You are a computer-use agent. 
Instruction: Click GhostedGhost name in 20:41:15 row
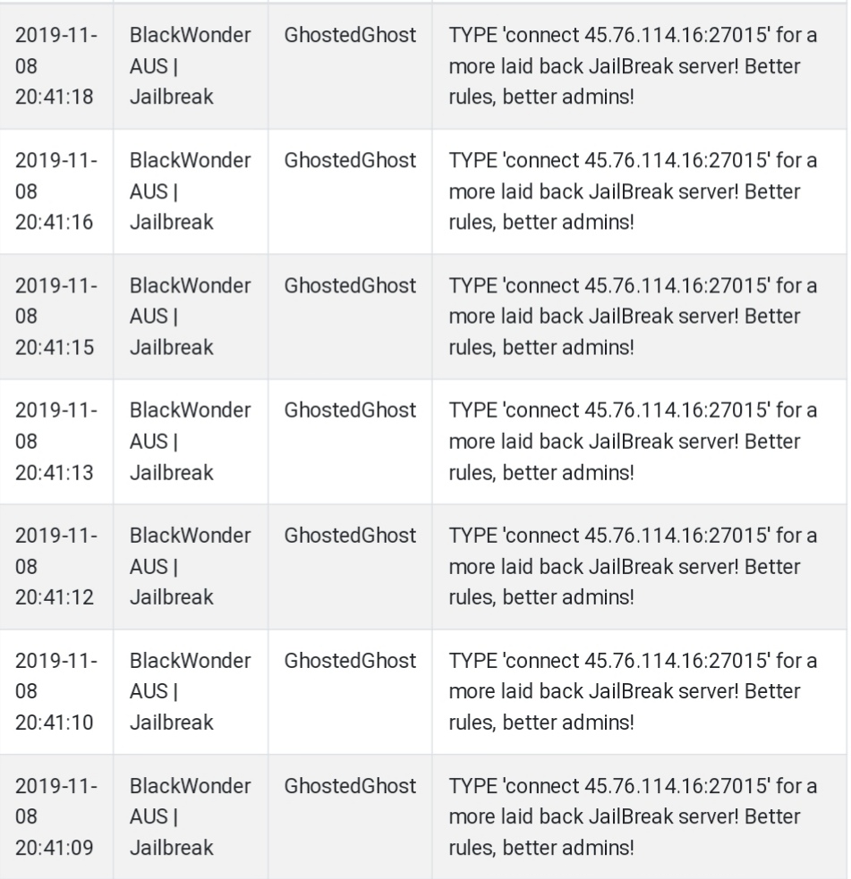tap(350, 285)
